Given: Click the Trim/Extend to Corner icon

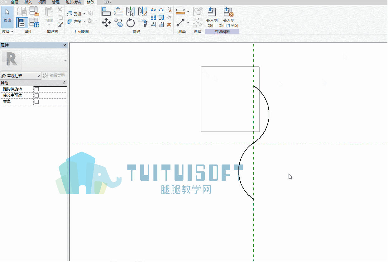Looking at the screenshot, I should pyautogui.click(x=142, y=22).
